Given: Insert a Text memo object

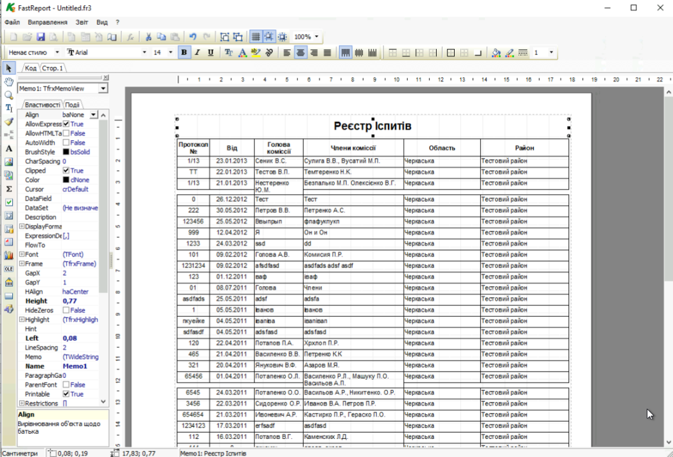Looking at the screenshot, I should [9, 148].
